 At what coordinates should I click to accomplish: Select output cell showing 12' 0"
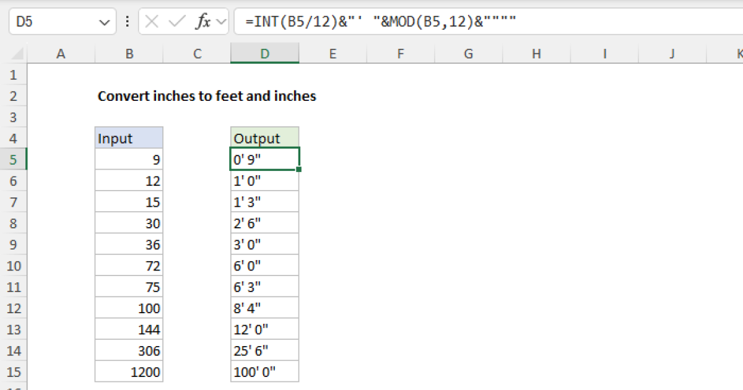tap(265, 329)
